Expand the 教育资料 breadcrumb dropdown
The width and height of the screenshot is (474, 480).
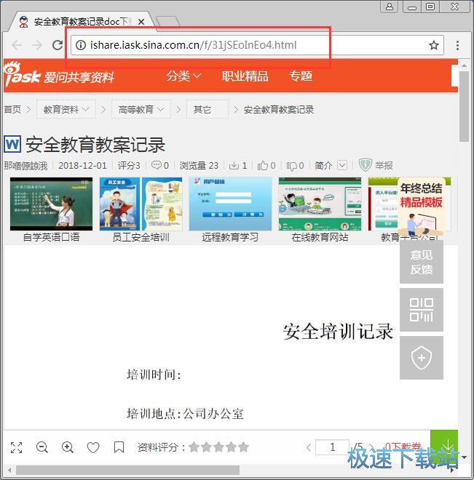click(66, 110)
